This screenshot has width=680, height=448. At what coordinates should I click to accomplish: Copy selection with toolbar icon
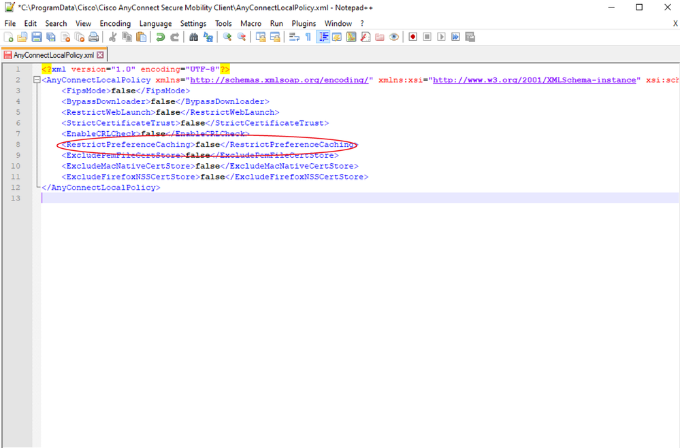[127, 37]
